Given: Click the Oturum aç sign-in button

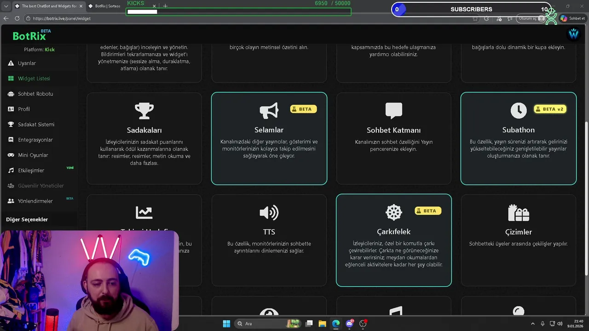Looking at the screenshot, I should click(531, 18).
